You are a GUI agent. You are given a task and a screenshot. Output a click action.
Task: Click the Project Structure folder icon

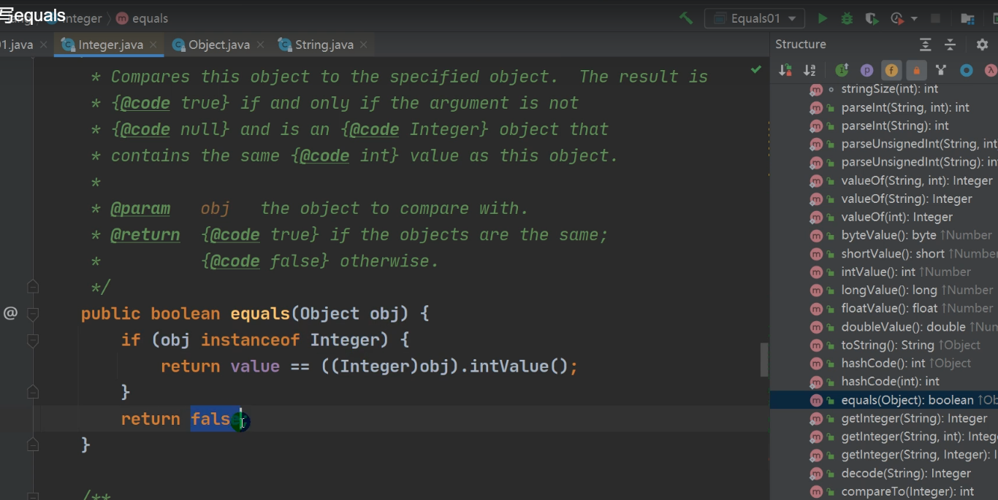click(967, 18)
